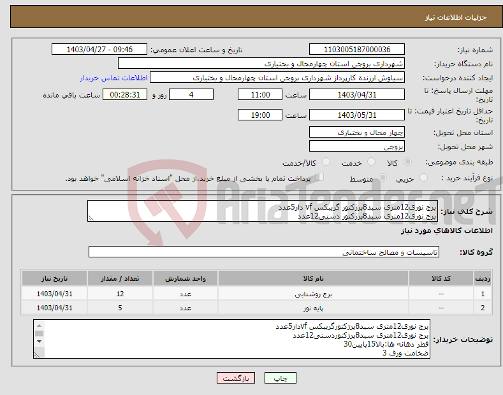Viewport: 503px width, 395px height.
Task: Click the توضیحات خریدار text area
Action: (x=231, y=339)
